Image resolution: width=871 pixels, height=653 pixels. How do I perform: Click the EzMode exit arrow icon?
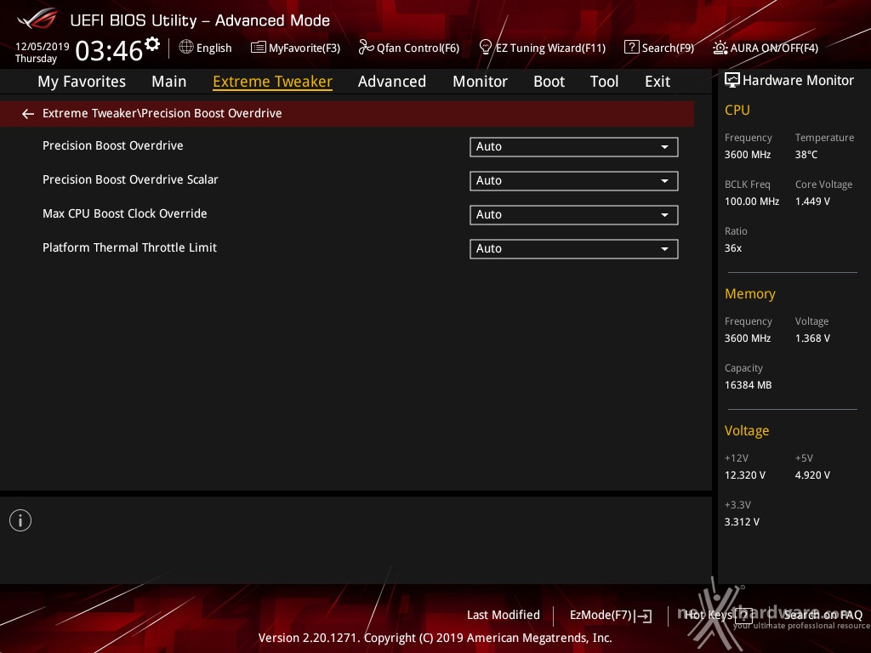coord(645,616)
